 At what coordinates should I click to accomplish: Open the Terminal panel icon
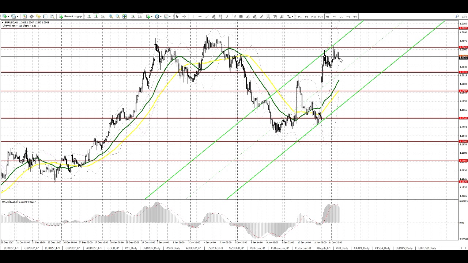coord(45,16)
